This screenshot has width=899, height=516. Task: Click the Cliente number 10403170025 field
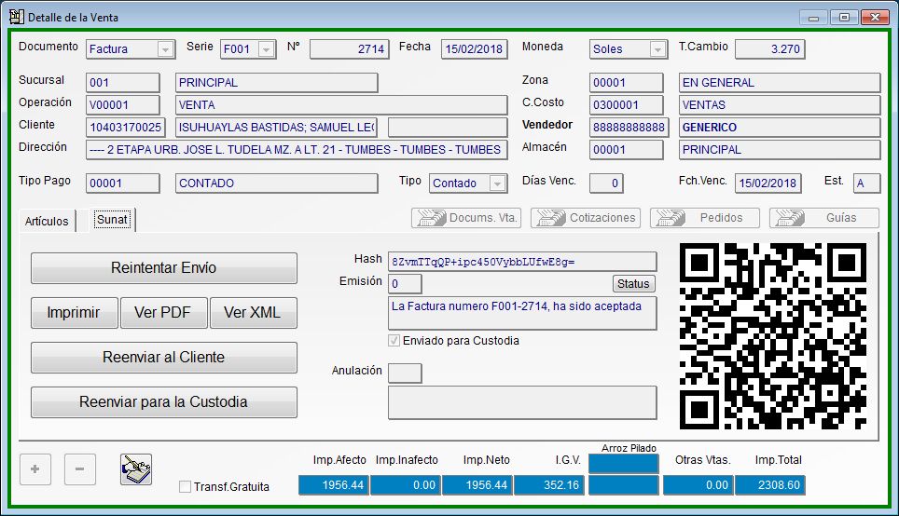tap(126, 128)
